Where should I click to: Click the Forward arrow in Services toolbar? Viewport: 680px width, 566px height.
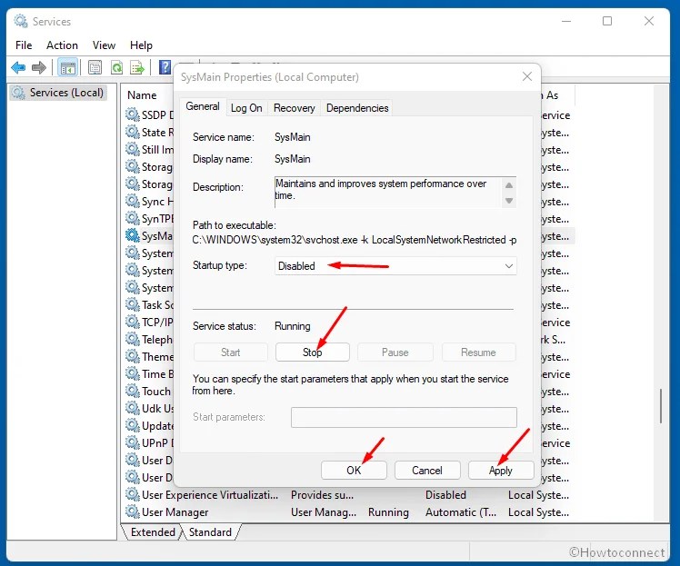39,67
